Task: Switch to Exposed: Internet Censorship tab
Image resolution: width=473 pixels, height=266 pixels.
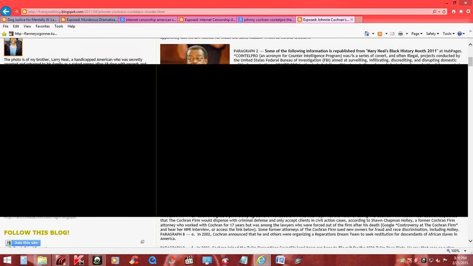Action: [x=207, y=20]
